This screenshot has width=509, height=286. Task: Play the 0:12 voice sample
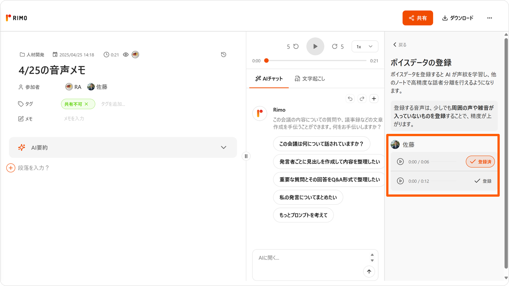point(400,181)
